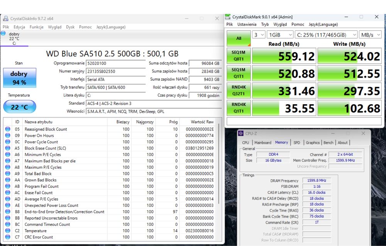The image size is (386, 246).
Task: Switch to the About tab in CPU-Z
Action: pos(342,143)
